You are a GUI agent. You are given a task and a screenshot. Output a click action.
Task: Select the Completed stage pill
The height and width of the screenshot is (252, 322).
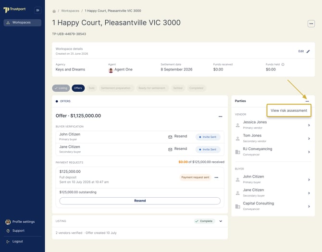196,88
